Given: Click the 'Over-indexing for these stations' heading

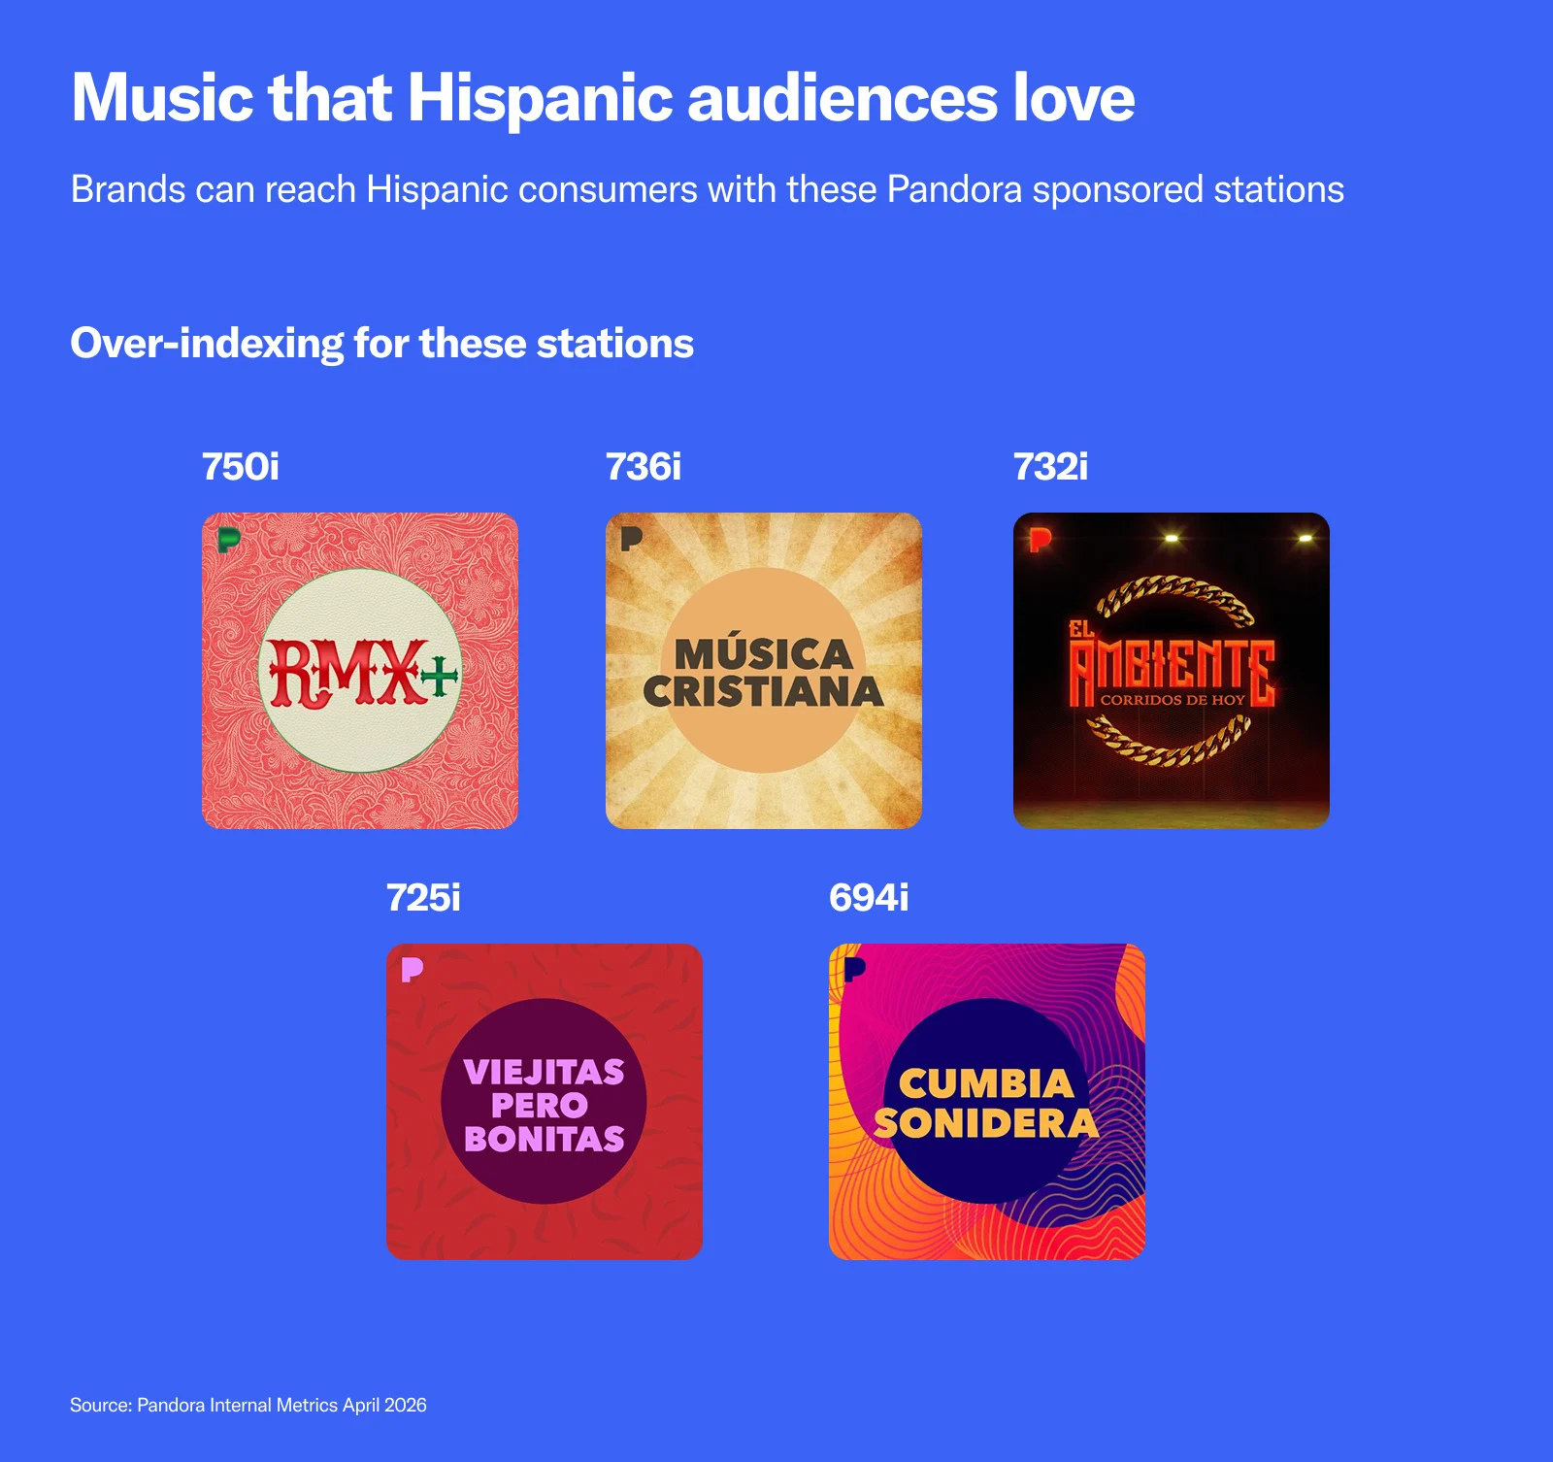Looking at the screenshot, I should click(382, 344).
